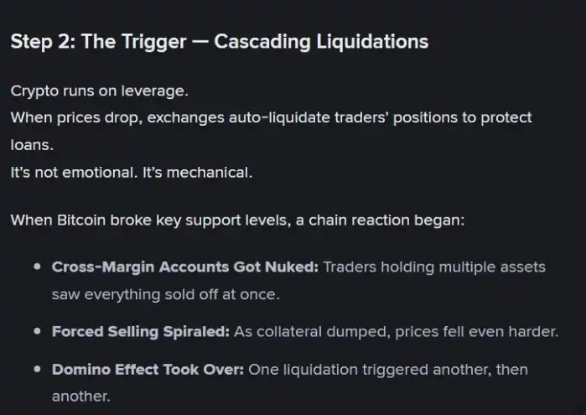Screen dimensions: 586x415
Task: Click the third bullet point dot
Action: pyautogui.click(x=36, y=370)
